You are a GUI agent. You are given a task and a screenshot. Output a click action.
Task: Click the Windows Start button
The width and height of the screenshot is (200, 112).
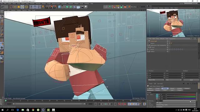tap(2, 110)
